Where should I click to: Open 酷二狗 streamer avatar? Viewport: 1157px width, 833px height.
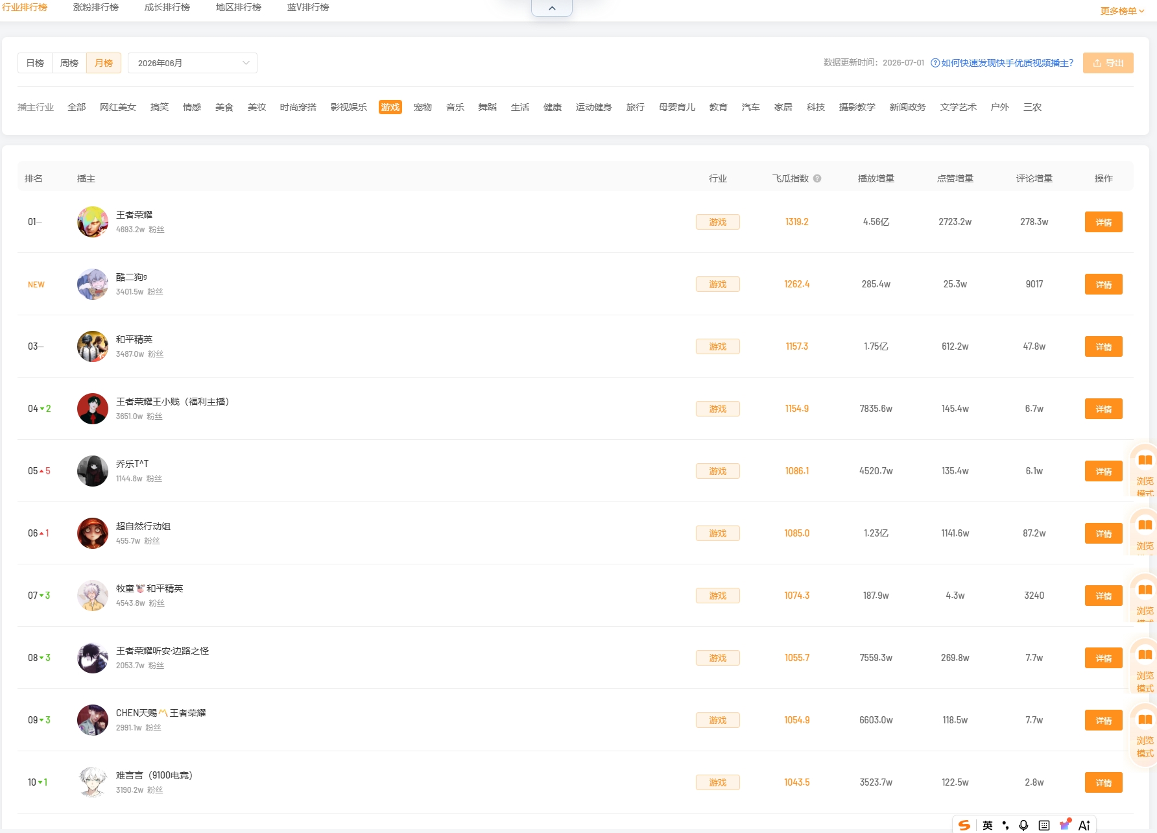click(93, 284)
